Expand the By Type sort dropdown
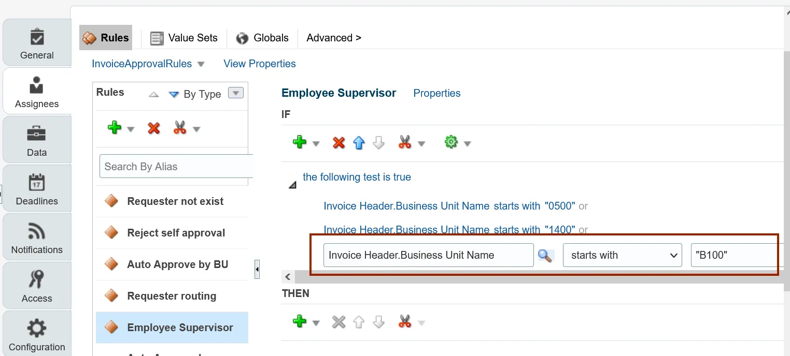The image size is (790, 356). 236,94
